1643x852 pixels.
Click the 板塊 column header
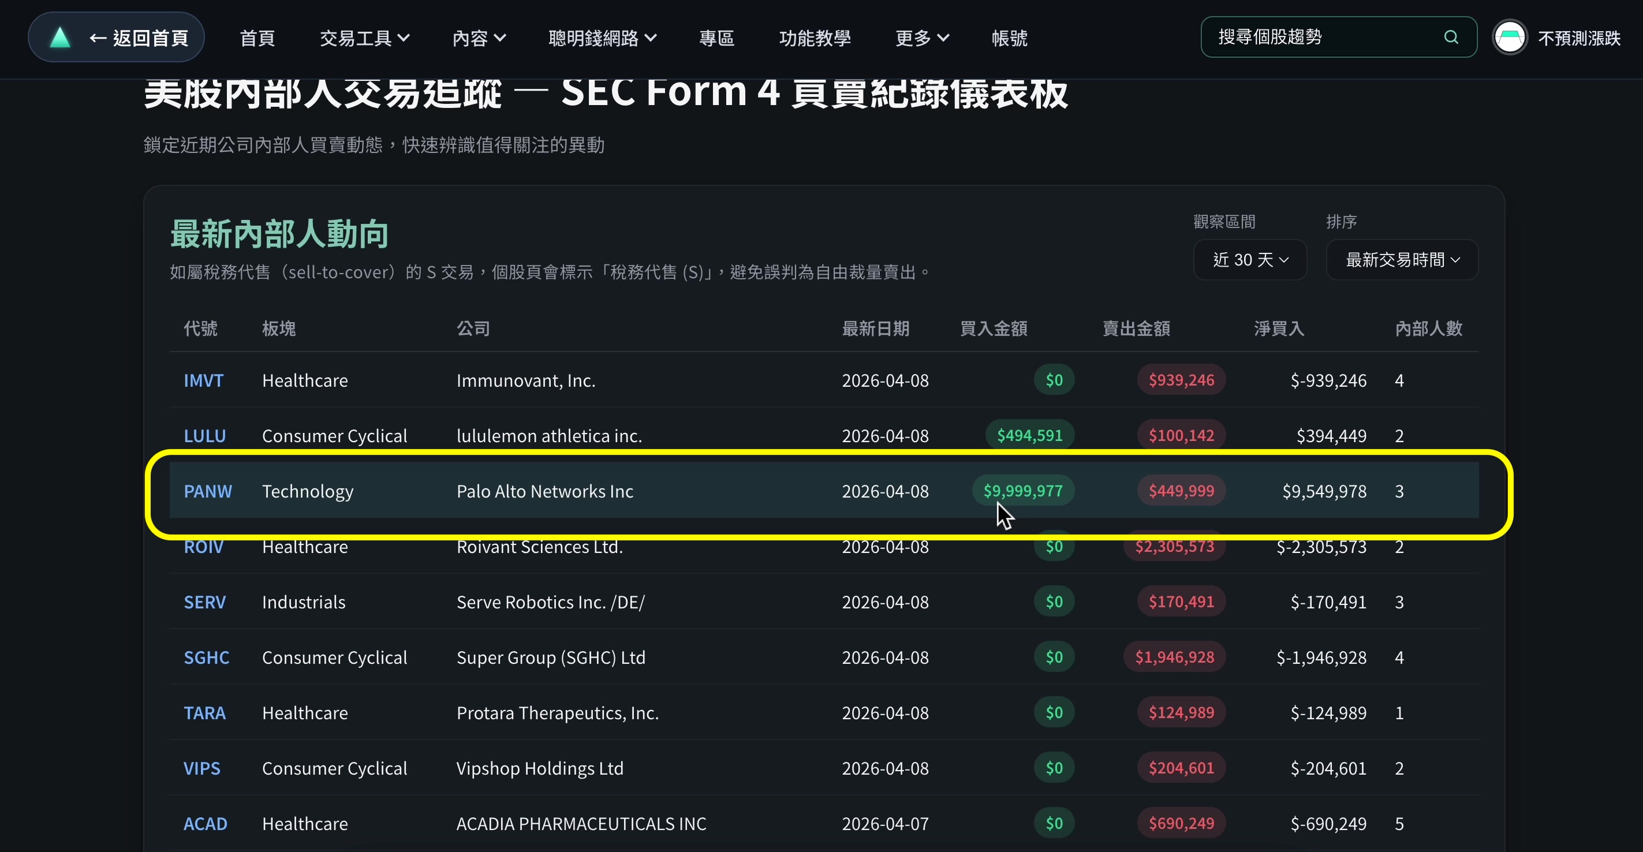tap(279, 328)
